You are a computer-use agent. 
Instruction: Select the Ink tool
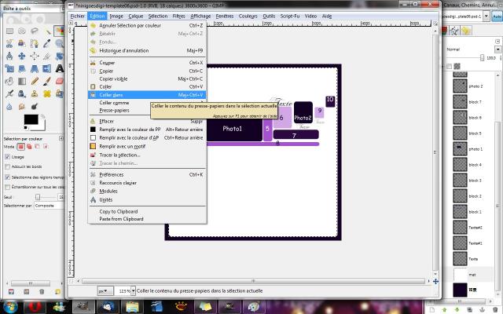point(22,93)
